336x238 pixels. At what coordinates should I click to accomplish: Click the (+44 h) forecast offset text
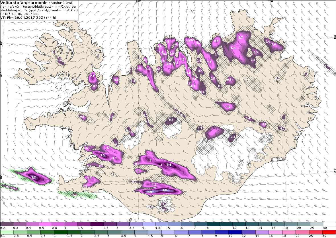pos(50,18)
